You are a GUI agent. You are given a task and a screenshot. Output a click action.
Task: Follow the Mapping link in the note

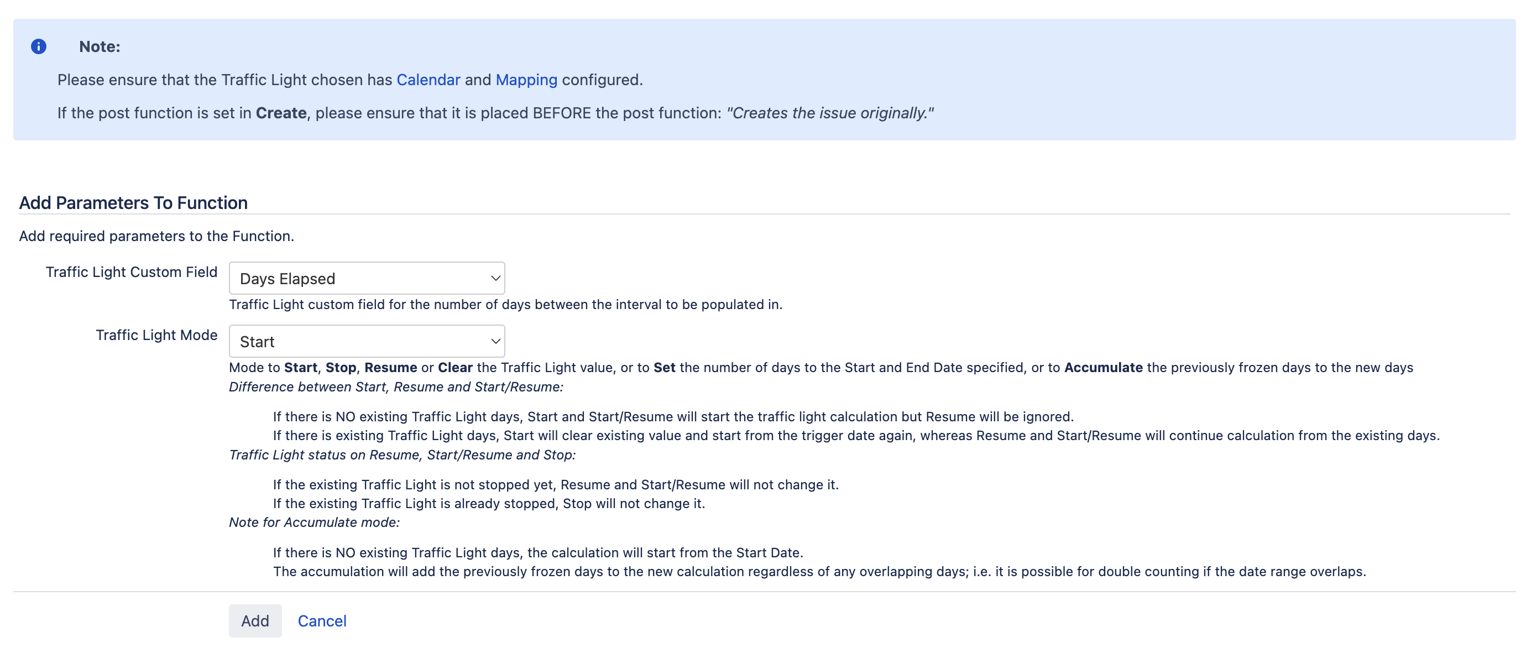tap(526, 80)
